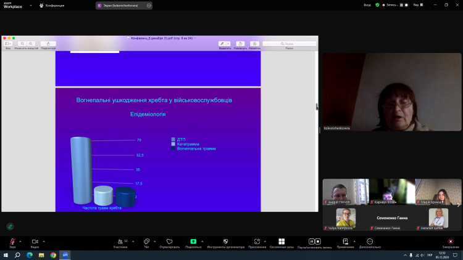Image resolution: width=463 pixels, height=260 pixels.
Task: Show next page of participant thumbnails
Action: click(x=458, y=205)
